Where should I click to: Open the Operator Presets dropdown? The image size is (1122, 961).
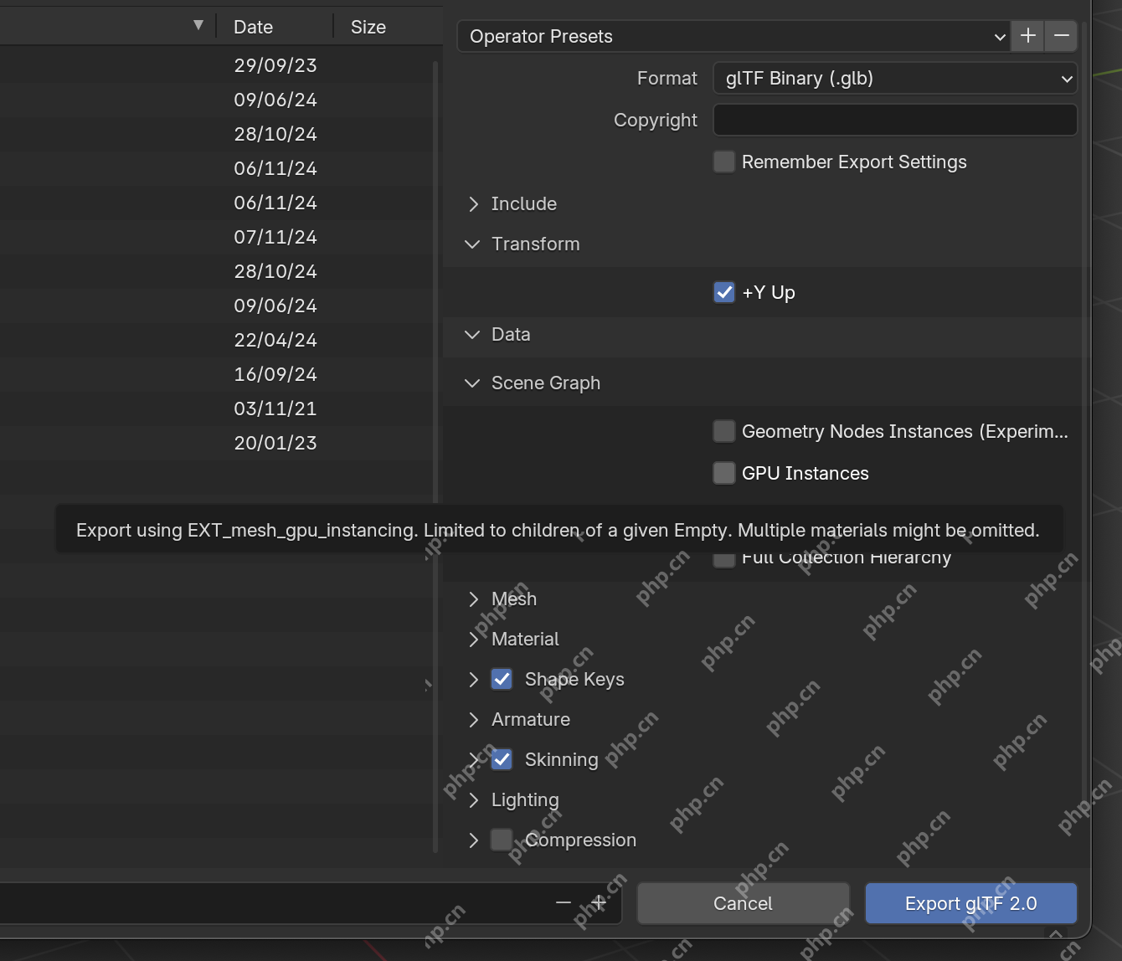[x=733, y=36]
